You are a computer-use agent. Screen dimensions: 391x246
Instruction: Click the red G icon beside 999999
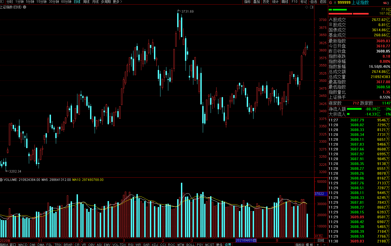331,3
